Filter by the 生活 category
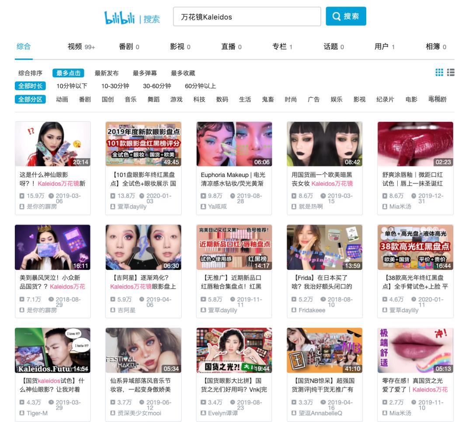The image size is (472, 422). coord(245,99)
